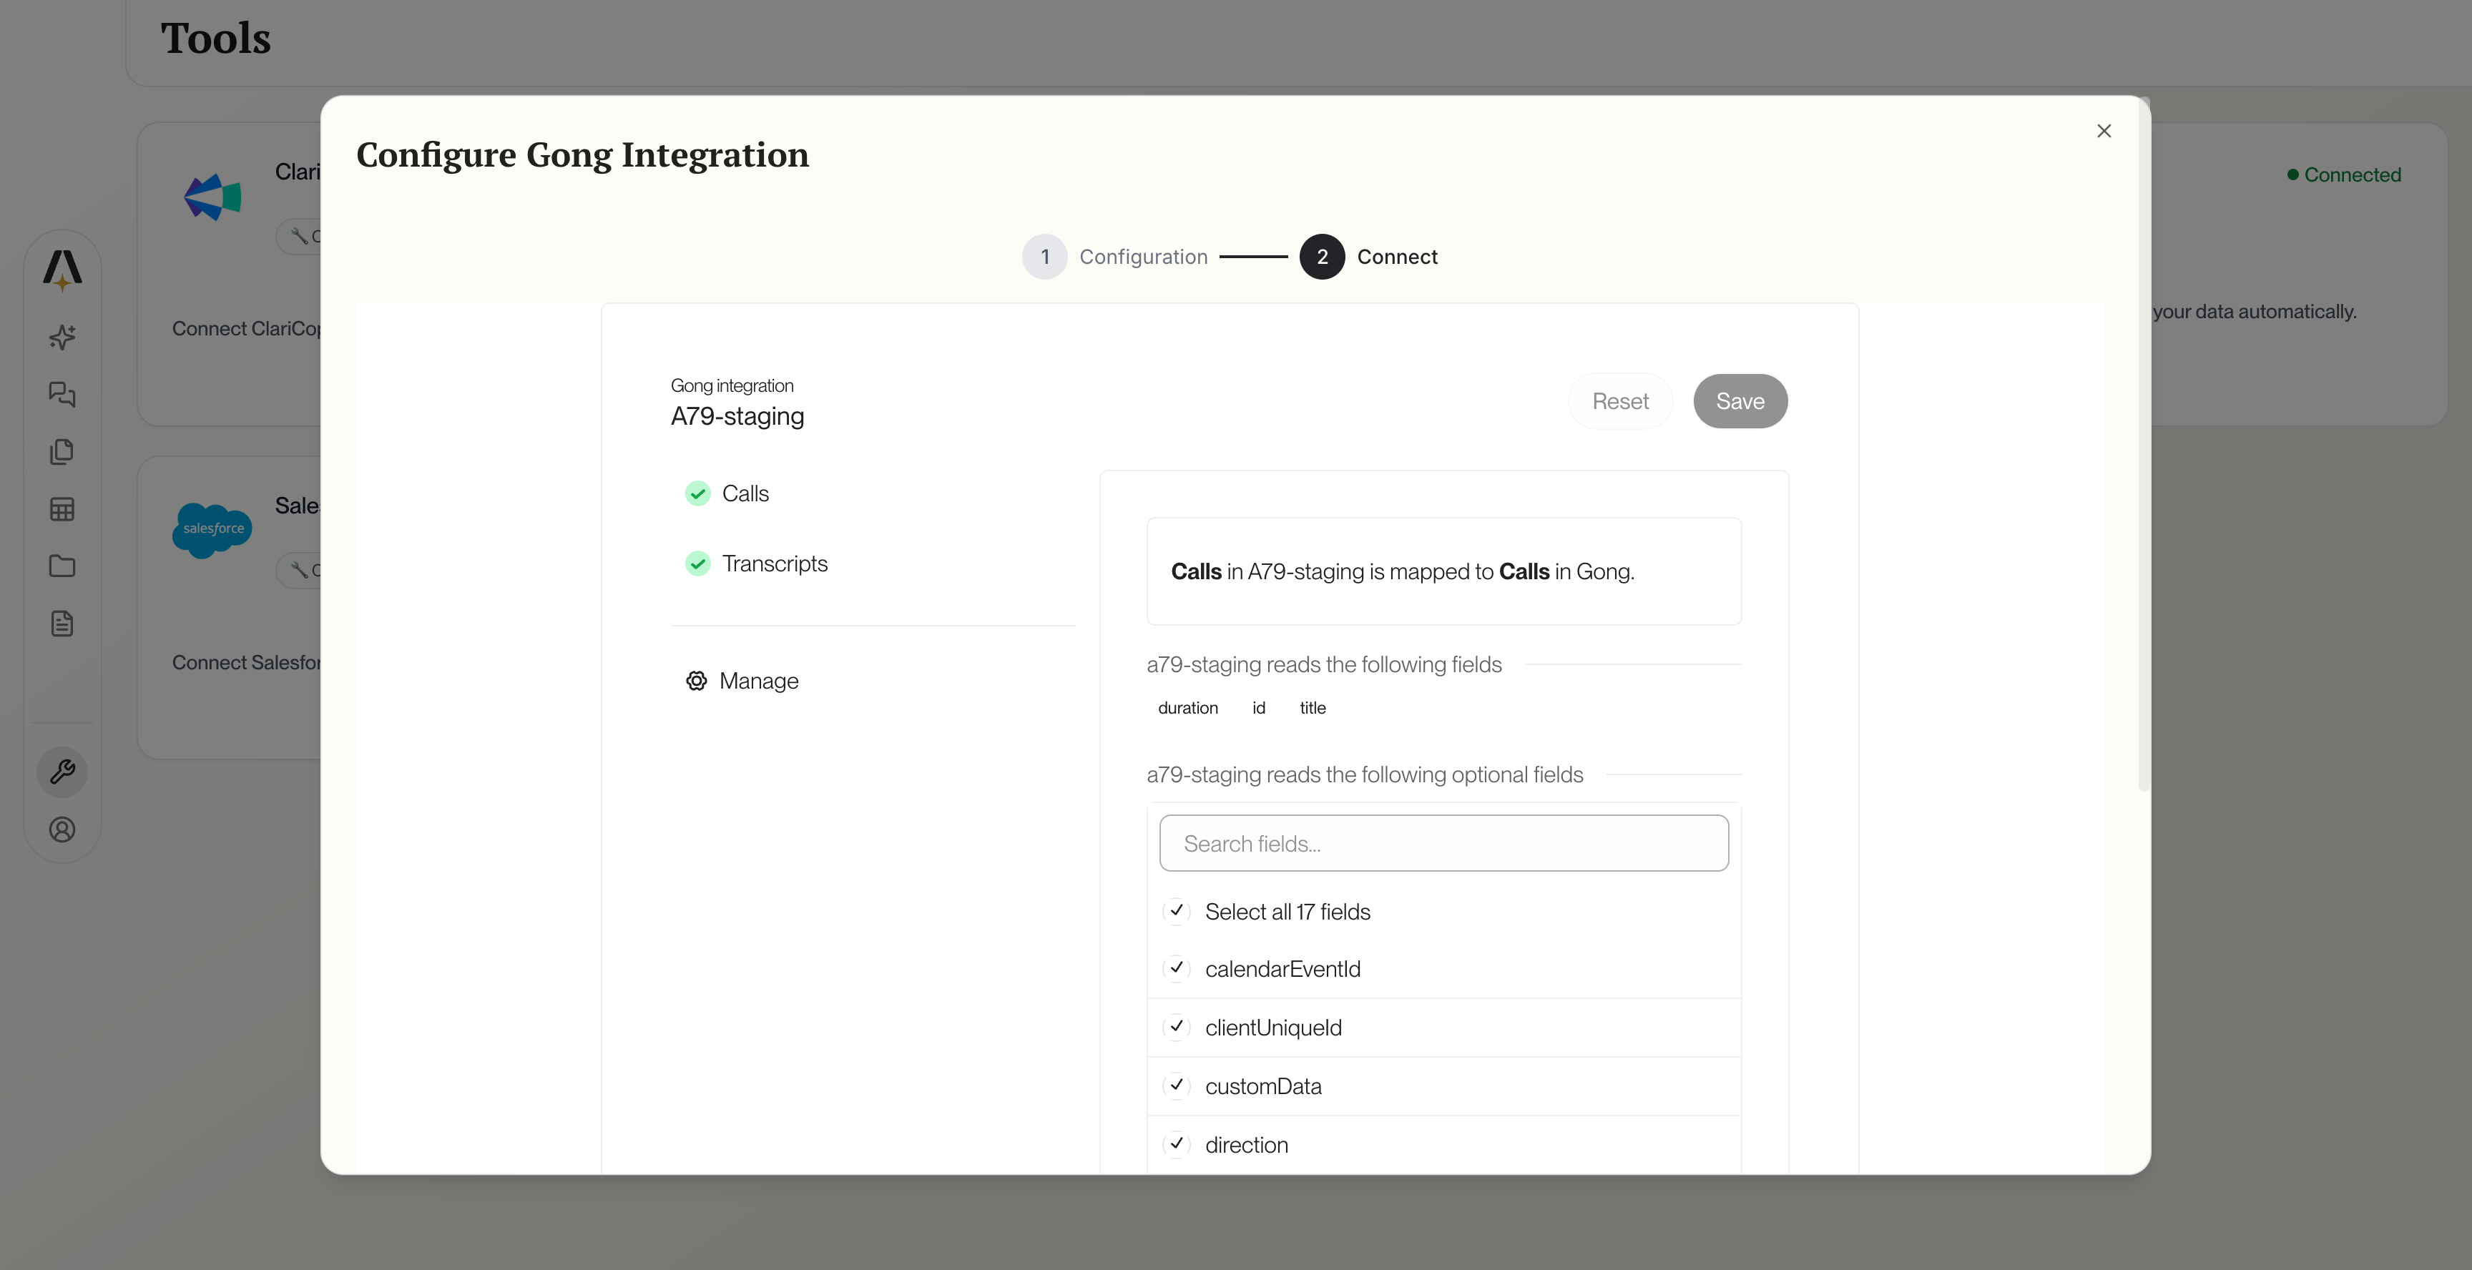The width and height of the screenshot is (2472, 1270).
Task: Click the sparkle AI icon in sidebar
Action: tap(62, 337)
